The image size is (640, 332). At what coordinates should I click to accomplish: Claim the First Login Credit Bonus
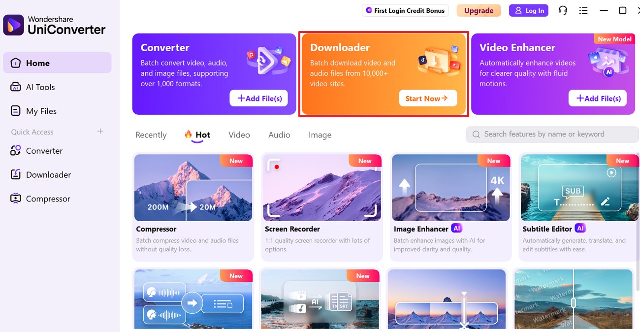tap(405, 10)
